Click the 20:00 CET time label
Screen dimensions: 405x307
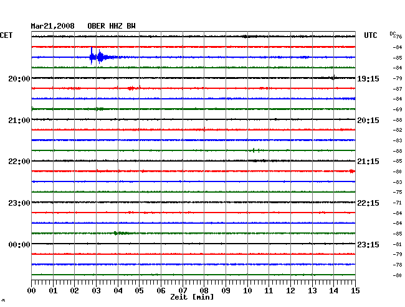[x=19, y=79]
